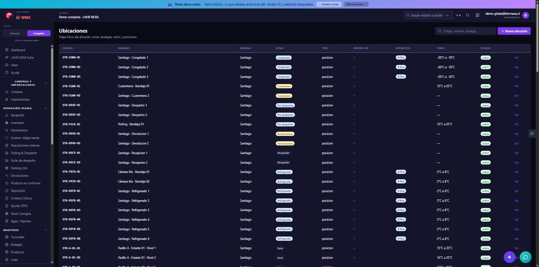The image size is (539, 267).
Task: Collapse the Compras e Importaciones section
Action: (46, 83)
